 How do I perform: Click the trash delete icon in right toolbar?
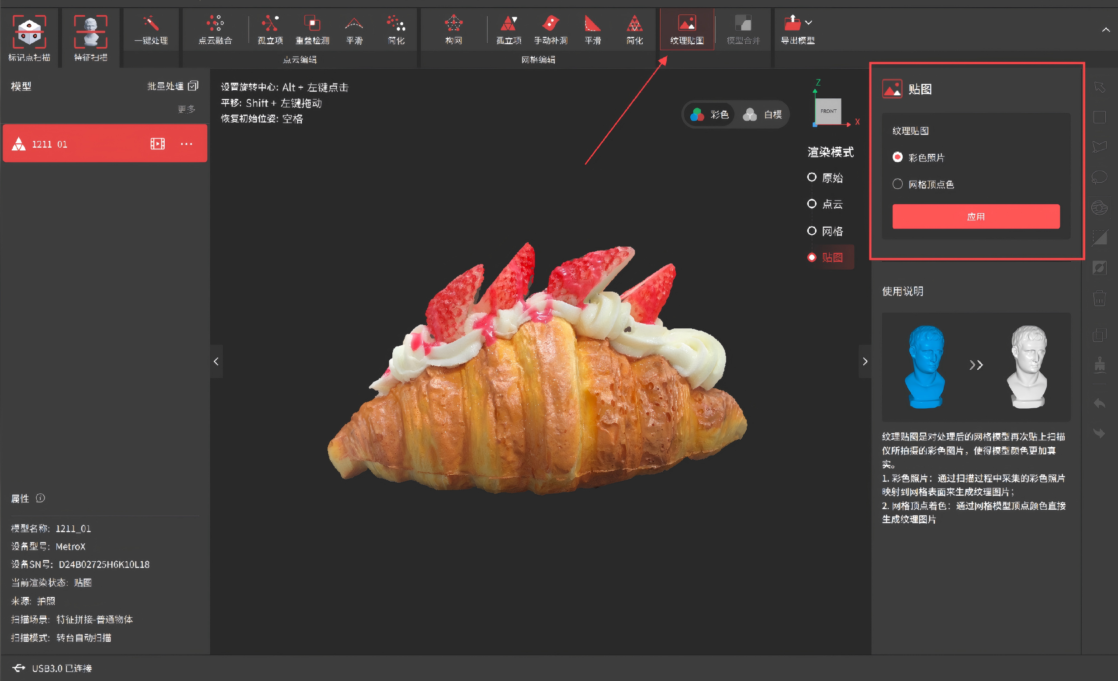(1099, 299)
